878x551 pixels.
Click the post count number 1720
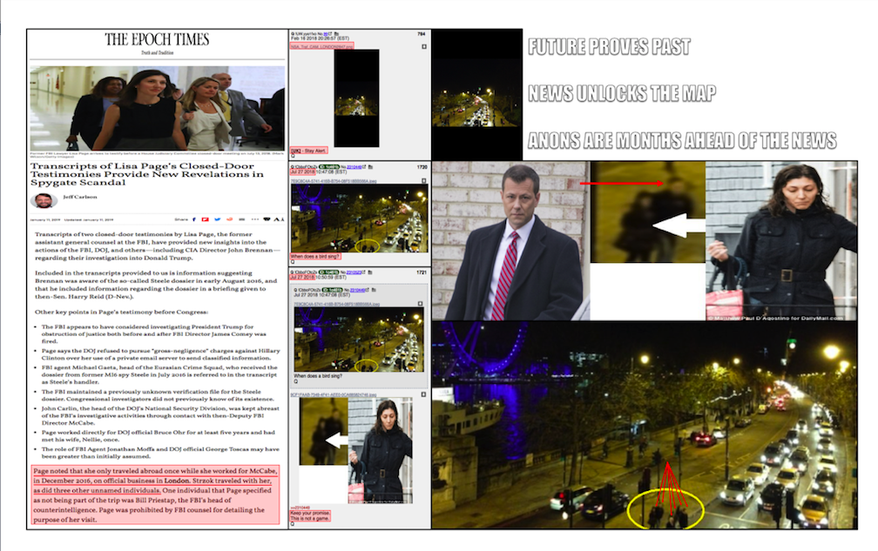(x=422, y=167)
